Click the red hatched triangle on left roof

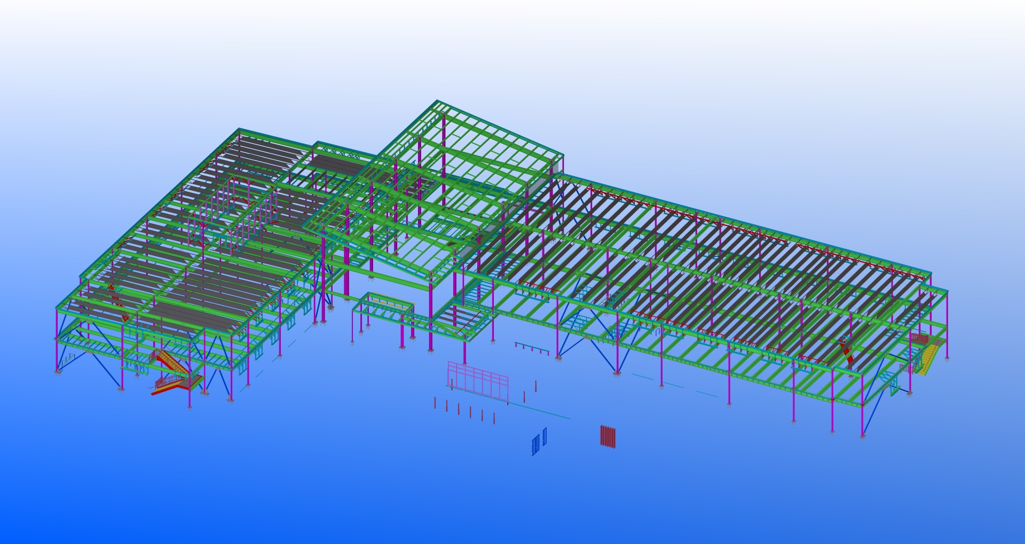pyautogui.click(x=112, y=287)
